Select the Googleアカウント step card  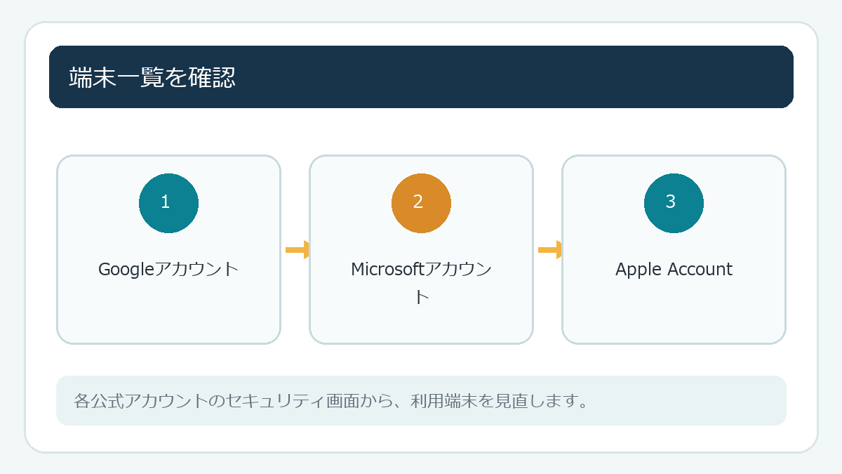click(168, 249)
